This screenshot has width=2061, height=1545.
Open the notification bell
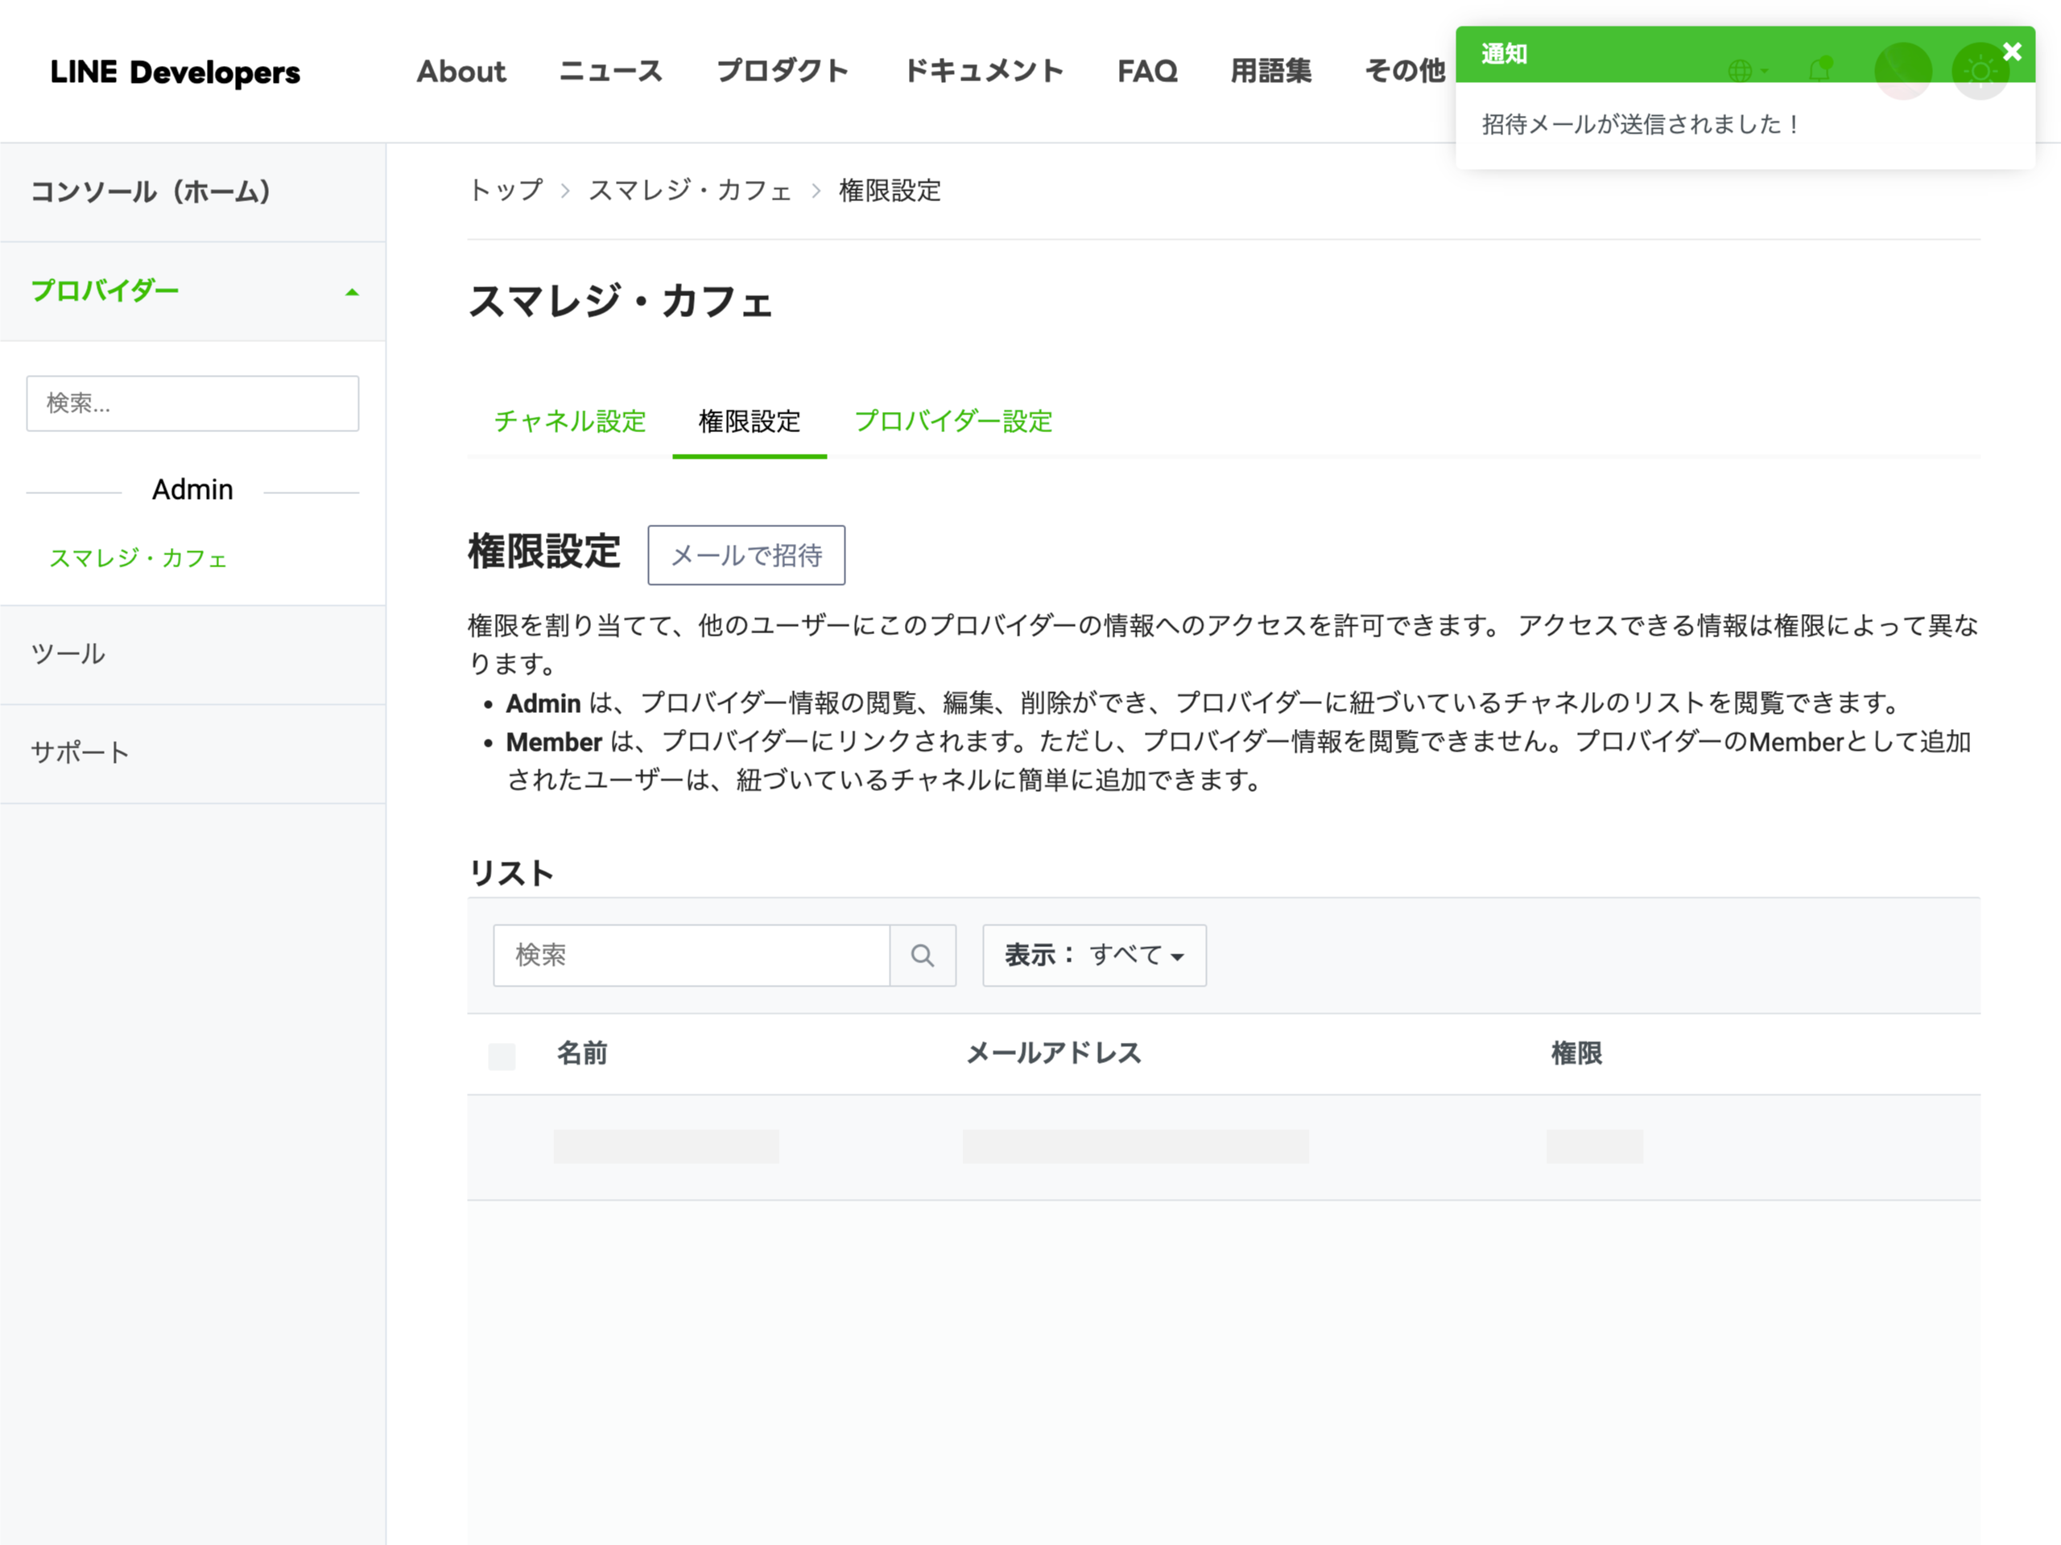(1819, 70)
